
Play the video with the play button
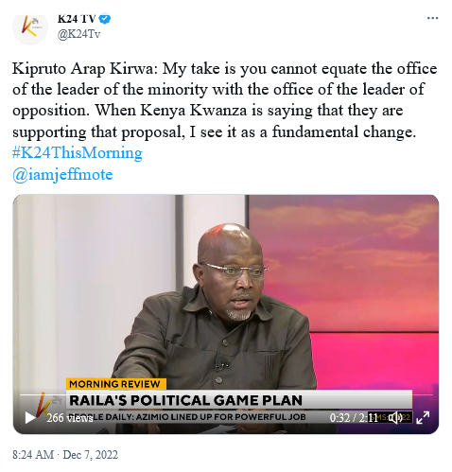30,418
